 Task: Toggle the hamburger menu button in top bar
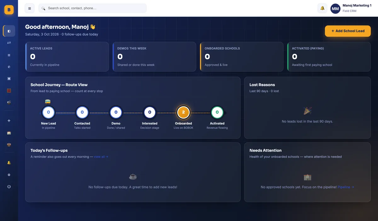click(30, 8)
